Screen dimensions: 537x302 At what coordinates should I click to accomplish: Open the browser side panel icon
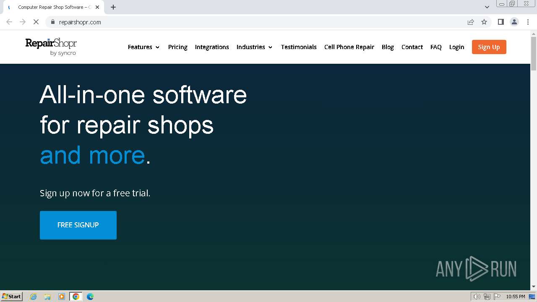click(501, 22)
